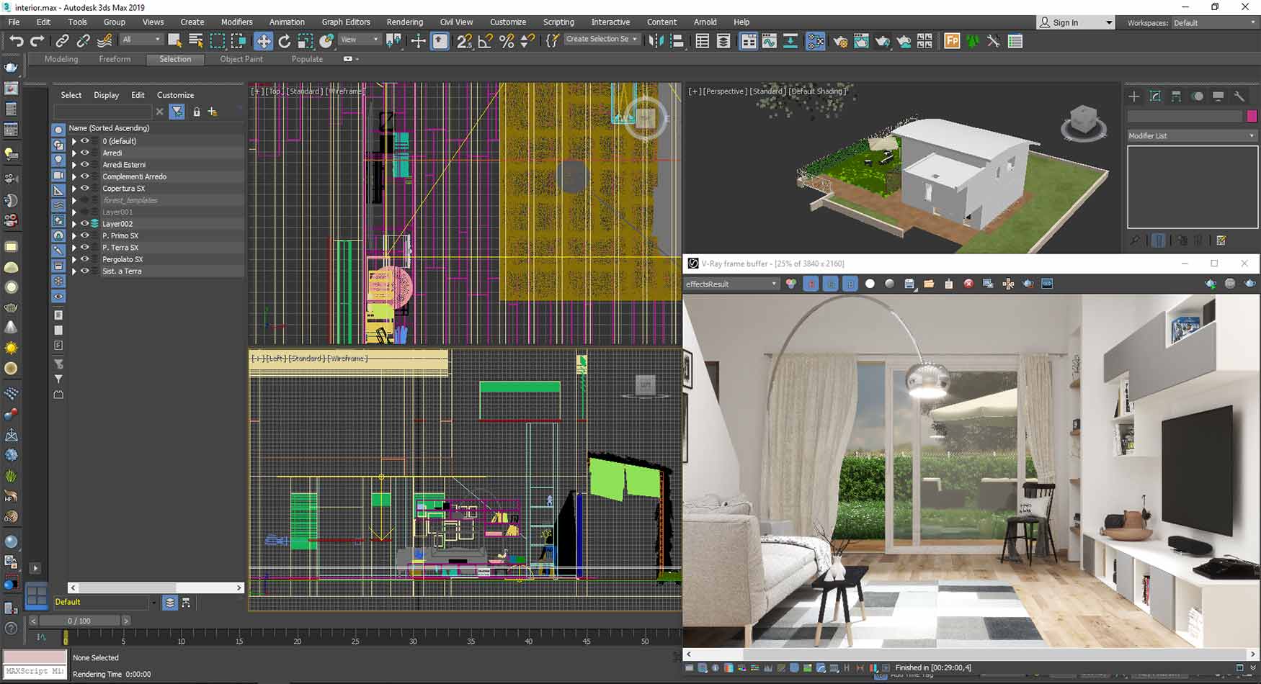This screenshot has height=684, width=1261.
Task: Open Scene Explorer Display menu
Action: coord(106,95)
